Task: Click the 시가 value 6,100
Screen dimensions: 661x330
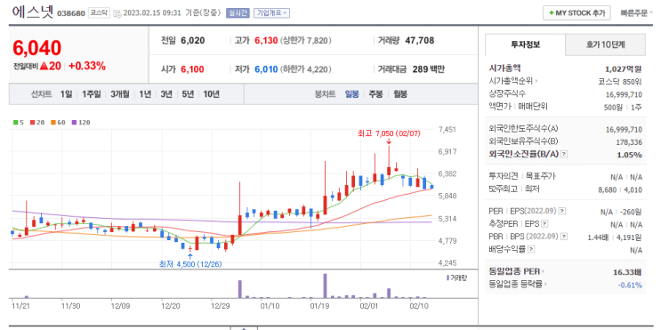Action: [192, 69]
